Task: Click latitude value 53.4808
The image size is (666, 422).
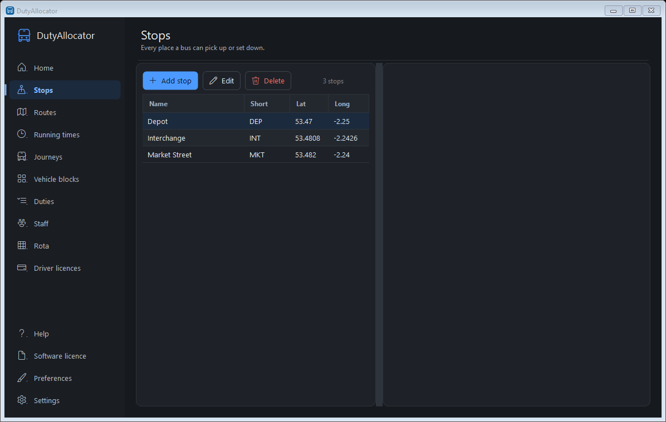Action: (x=307, y=138)
